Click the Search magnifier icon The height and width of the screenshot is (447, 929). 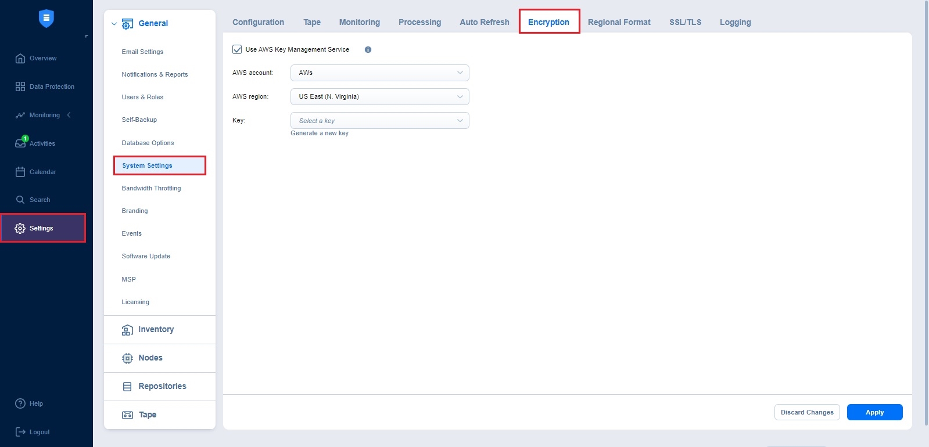(x=20, y=200)
